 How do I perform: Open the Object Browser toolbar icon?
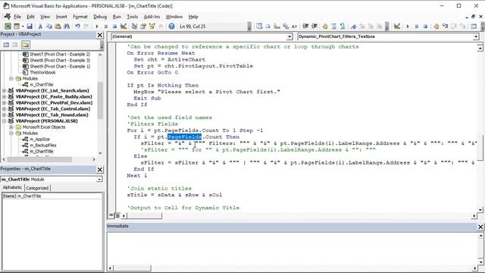pos(152,27)
